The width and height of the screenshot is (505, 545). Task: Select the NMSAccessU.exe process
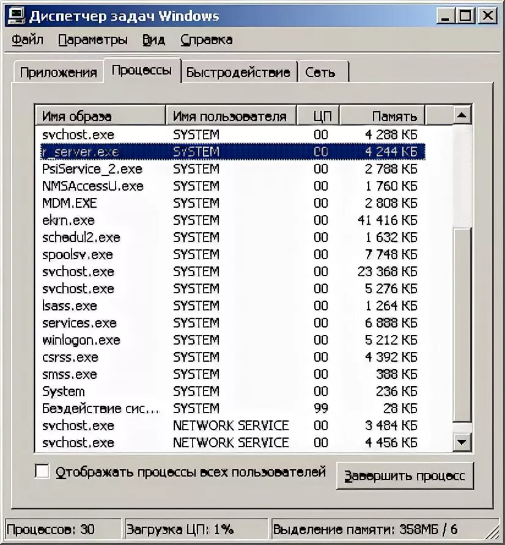[229, 186]
